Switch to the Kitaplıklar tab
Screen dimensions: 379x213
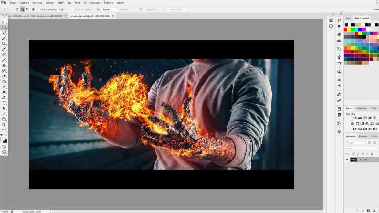point(361,108)
